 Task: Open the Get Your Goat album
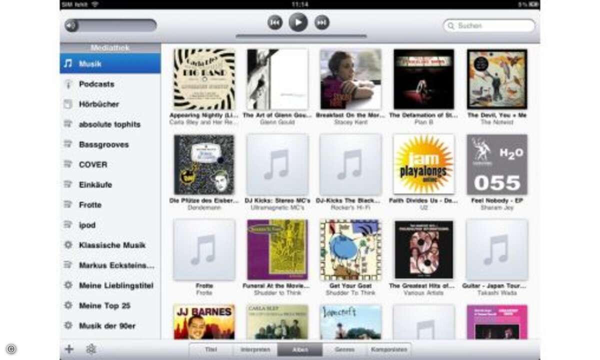click(x=350, y=249)
